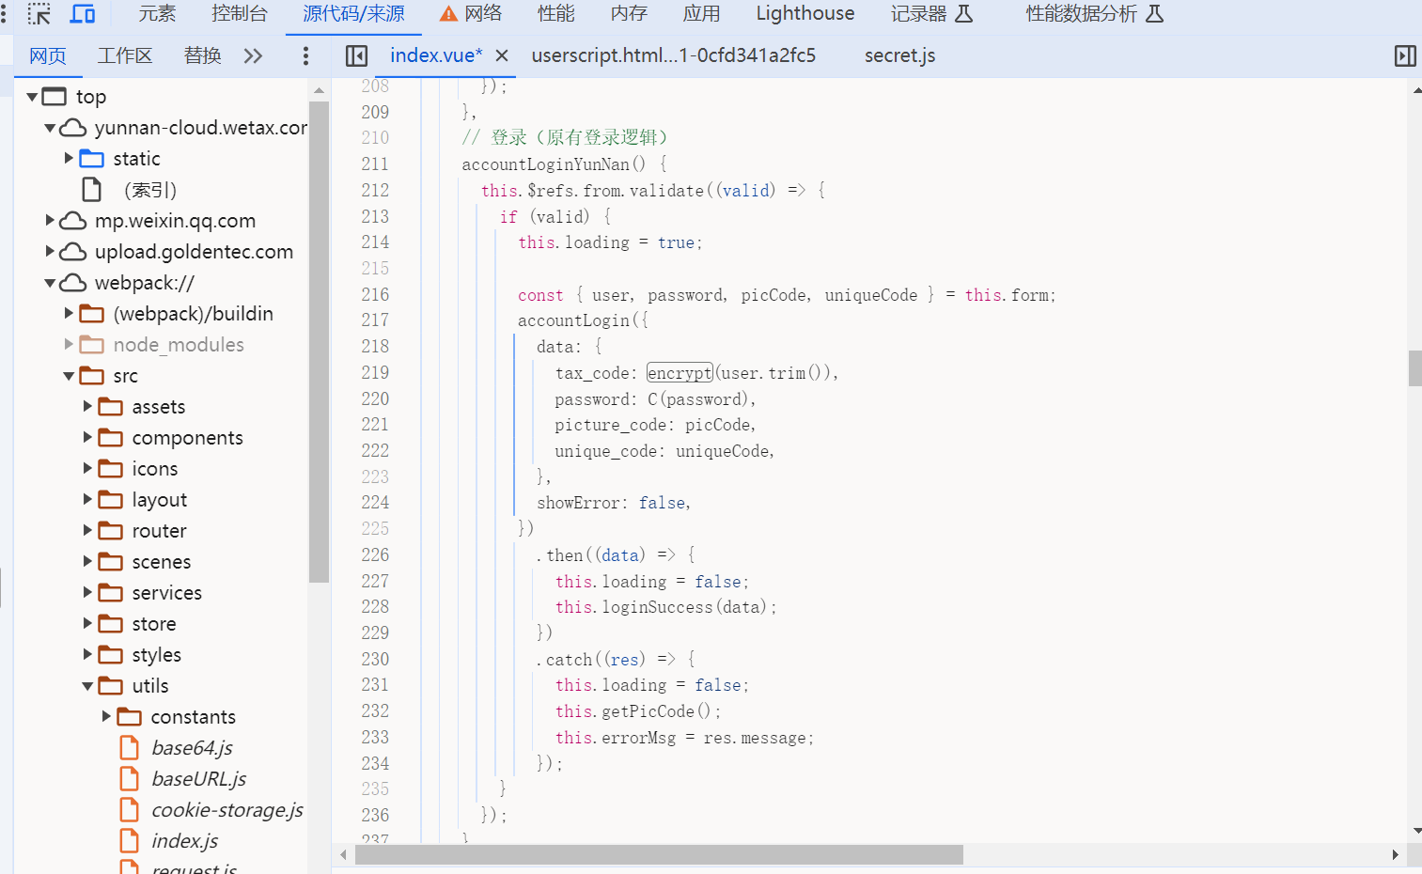1422x874 pixels.
Task: Activate the inspect element picker icon
Action: tap(39, 14)
